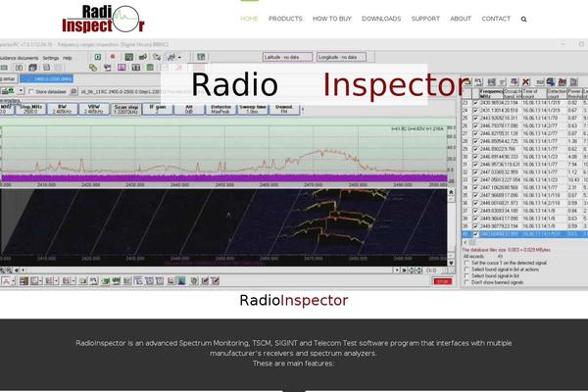This screenshot has height=392, width=588.
Task: Open the website search magnifier icon
Action: 523,20
